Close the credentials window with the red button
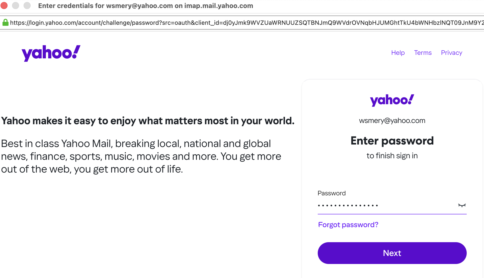 pos(4,6)
